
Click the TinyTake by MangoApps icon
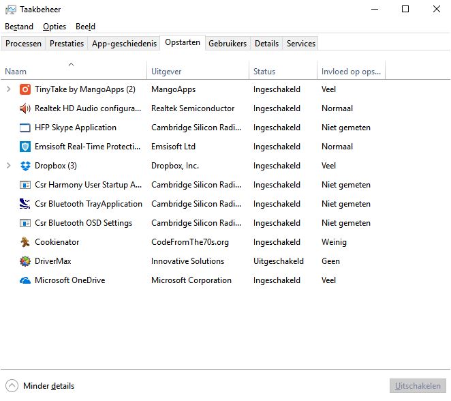click(25, 89)
